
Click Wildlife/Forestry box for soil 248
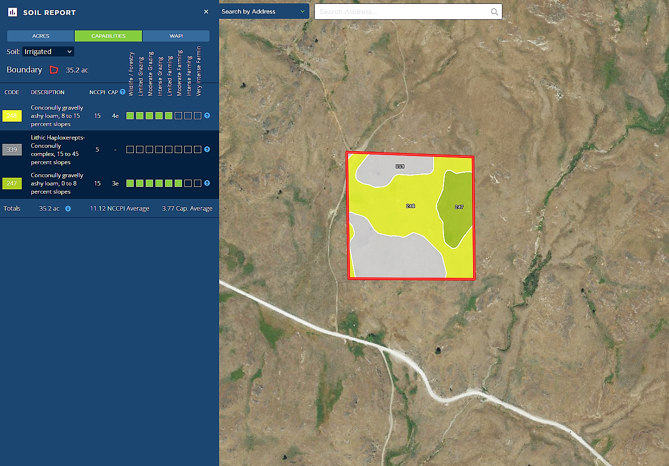[130, 115]
